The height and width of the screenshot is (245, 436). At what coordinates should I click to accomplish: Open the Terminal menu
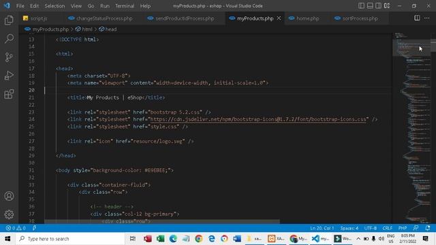coord(125,6)
